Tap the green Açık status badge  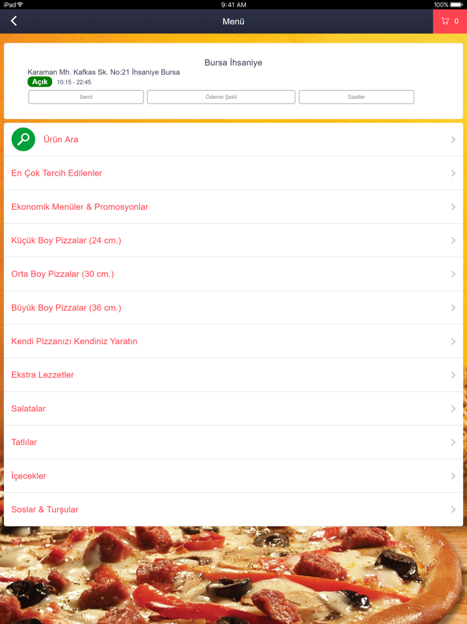(40, 82)
